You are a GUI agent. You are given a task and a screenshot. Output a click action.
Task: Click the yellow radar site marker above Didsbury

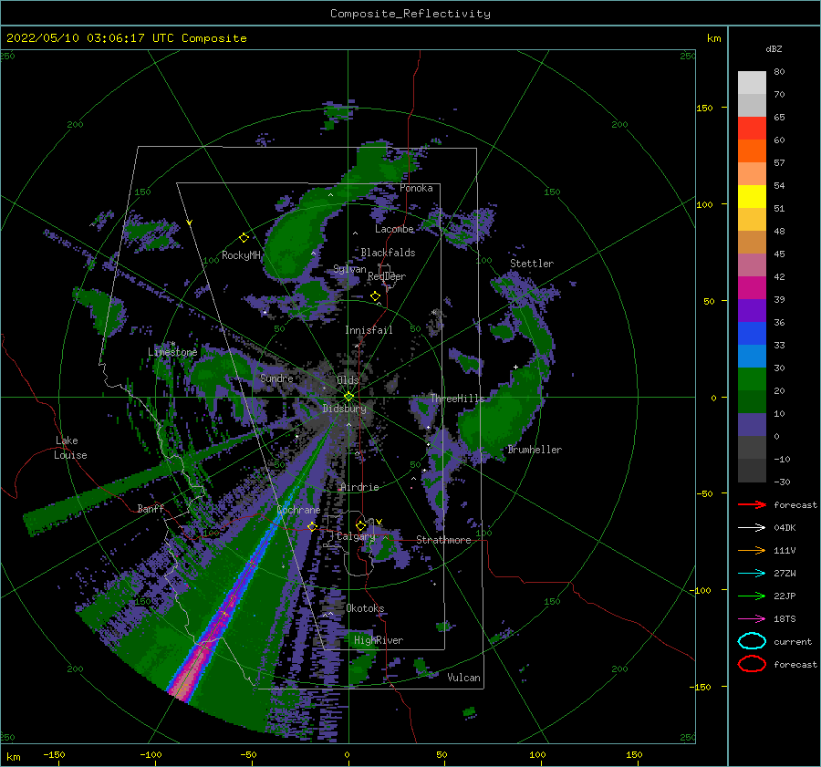[348, 397]
